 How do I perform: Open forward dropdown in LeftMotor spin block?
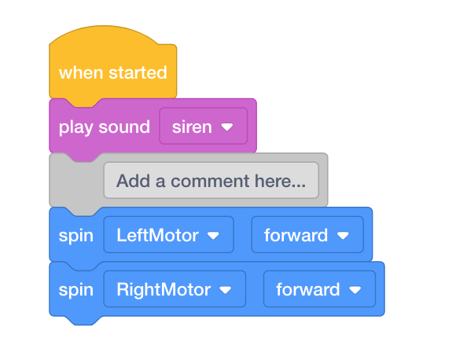coord(307,235)
